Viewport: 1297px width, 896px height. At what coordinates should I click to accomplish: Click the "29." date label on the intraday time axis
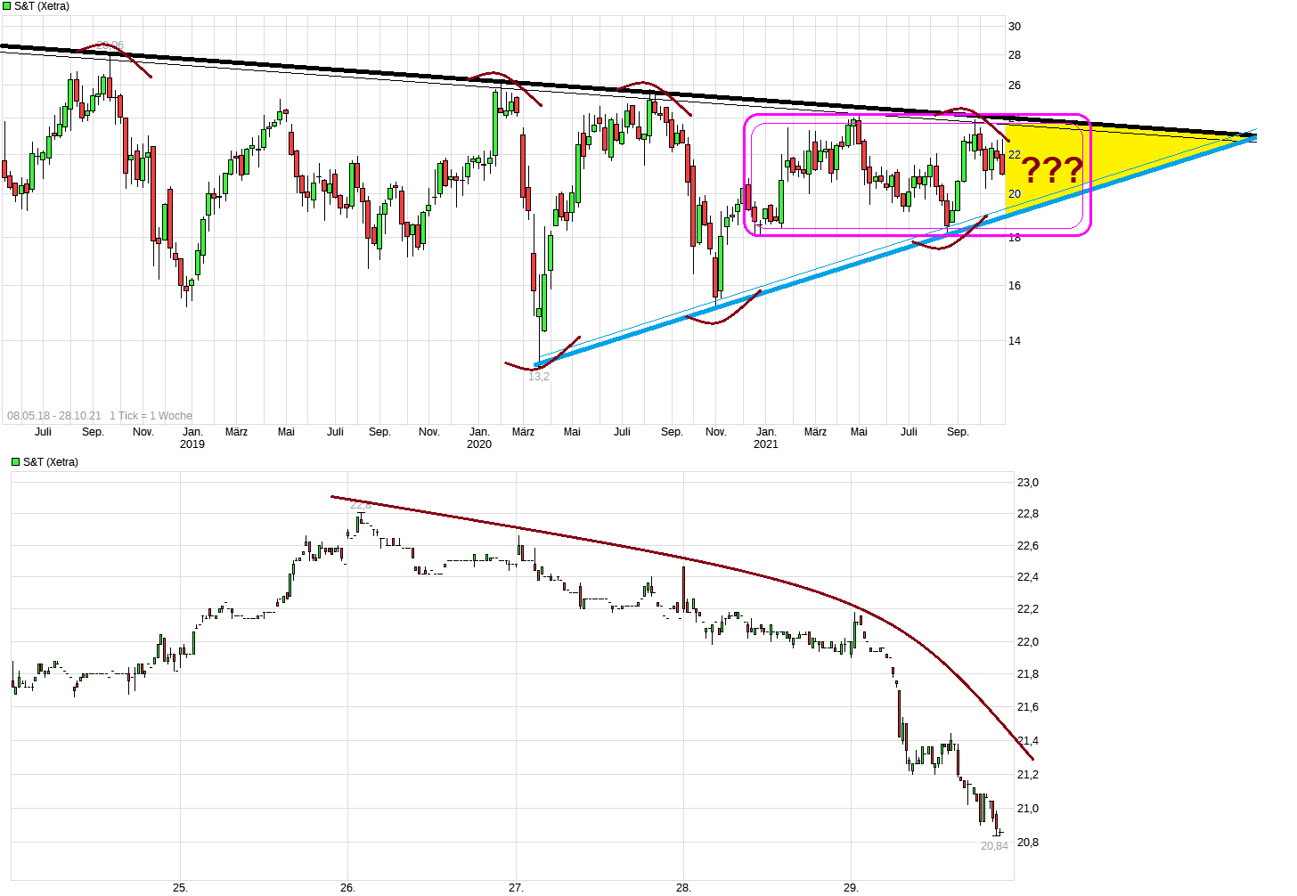[x=852, y=885]
